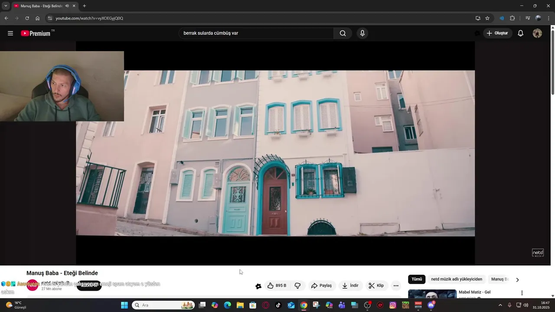Open weather widget 16°C Güneşli
Screen dimensions: 555x312
[16, 305]
